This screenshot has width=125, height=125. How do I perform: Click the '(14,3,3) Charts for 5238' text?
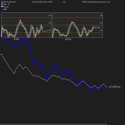pos(42,2)
